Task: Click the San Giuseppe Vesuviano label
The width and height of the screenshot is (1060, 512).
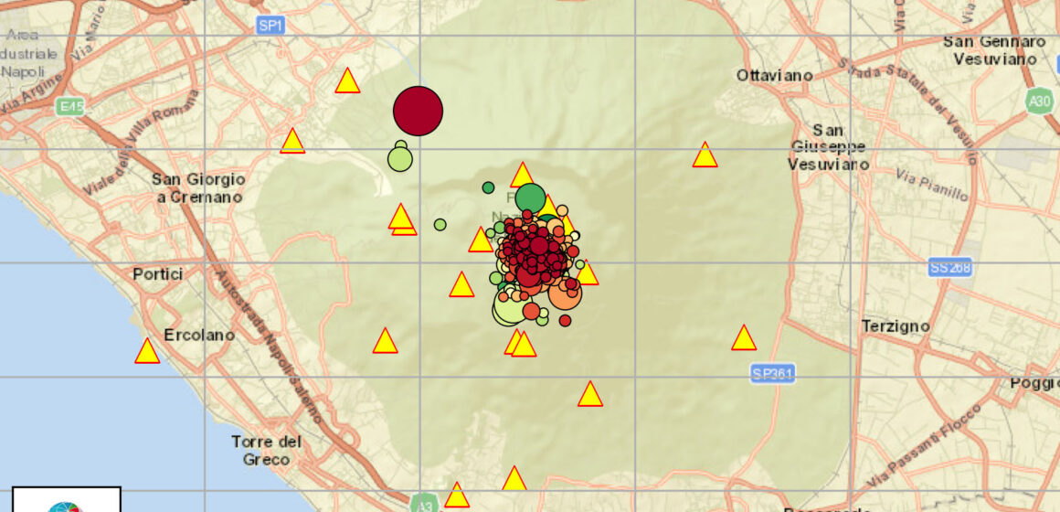Action: point(828,146)
